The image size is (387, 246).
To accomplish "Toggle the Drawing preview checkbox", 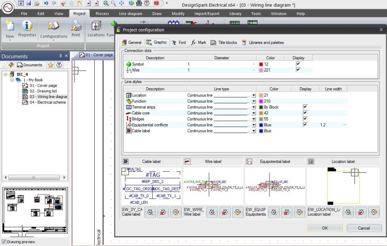I will pos(4,241).
